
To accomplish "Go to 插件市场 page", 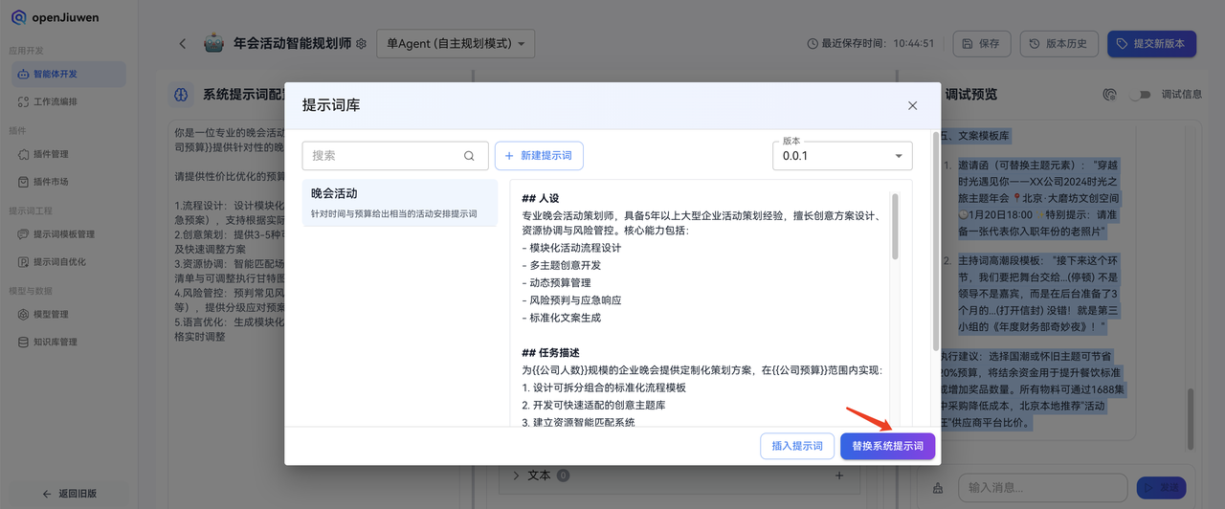I will (68, 182).
